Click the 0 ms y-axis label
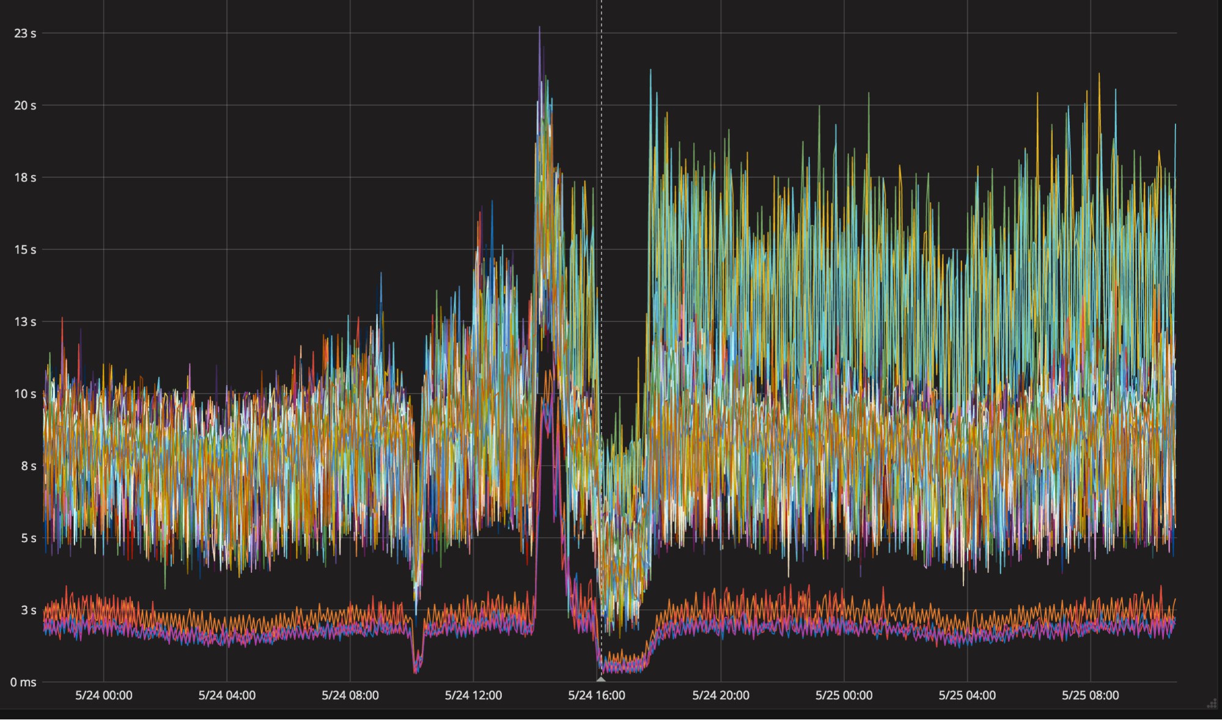 click(23, 683)
